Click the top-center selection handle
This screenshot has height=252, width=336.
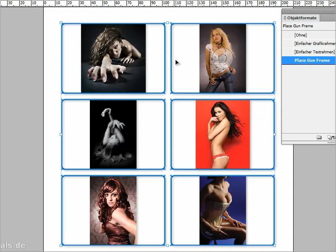pyautogui.click(x=168, y=23)
